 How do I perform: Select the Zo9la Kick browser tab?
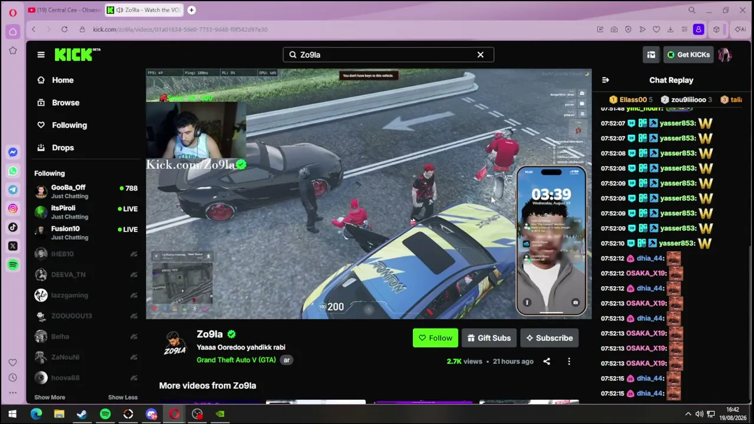click(x=144, y=10)
